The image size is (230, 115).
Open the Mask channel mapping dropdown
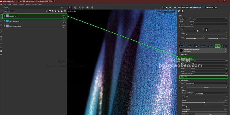tap(205, 77)
